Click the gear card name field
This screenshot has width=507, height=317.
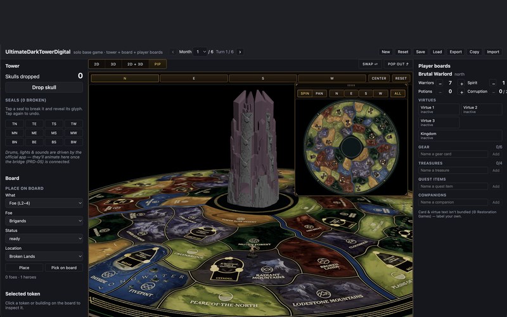[453, 154]
